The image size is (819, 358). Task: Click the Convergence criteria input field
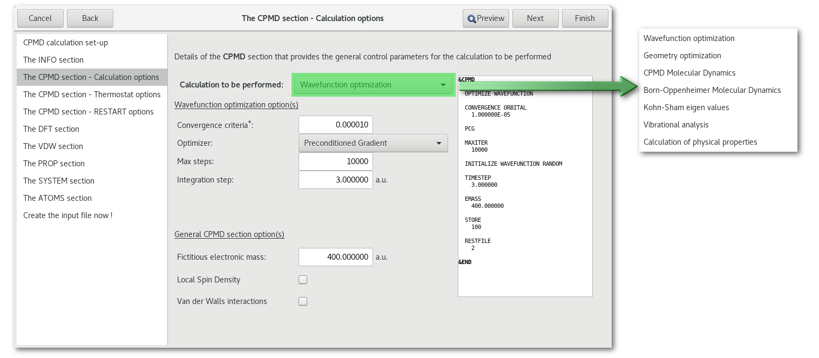(335, 125)
